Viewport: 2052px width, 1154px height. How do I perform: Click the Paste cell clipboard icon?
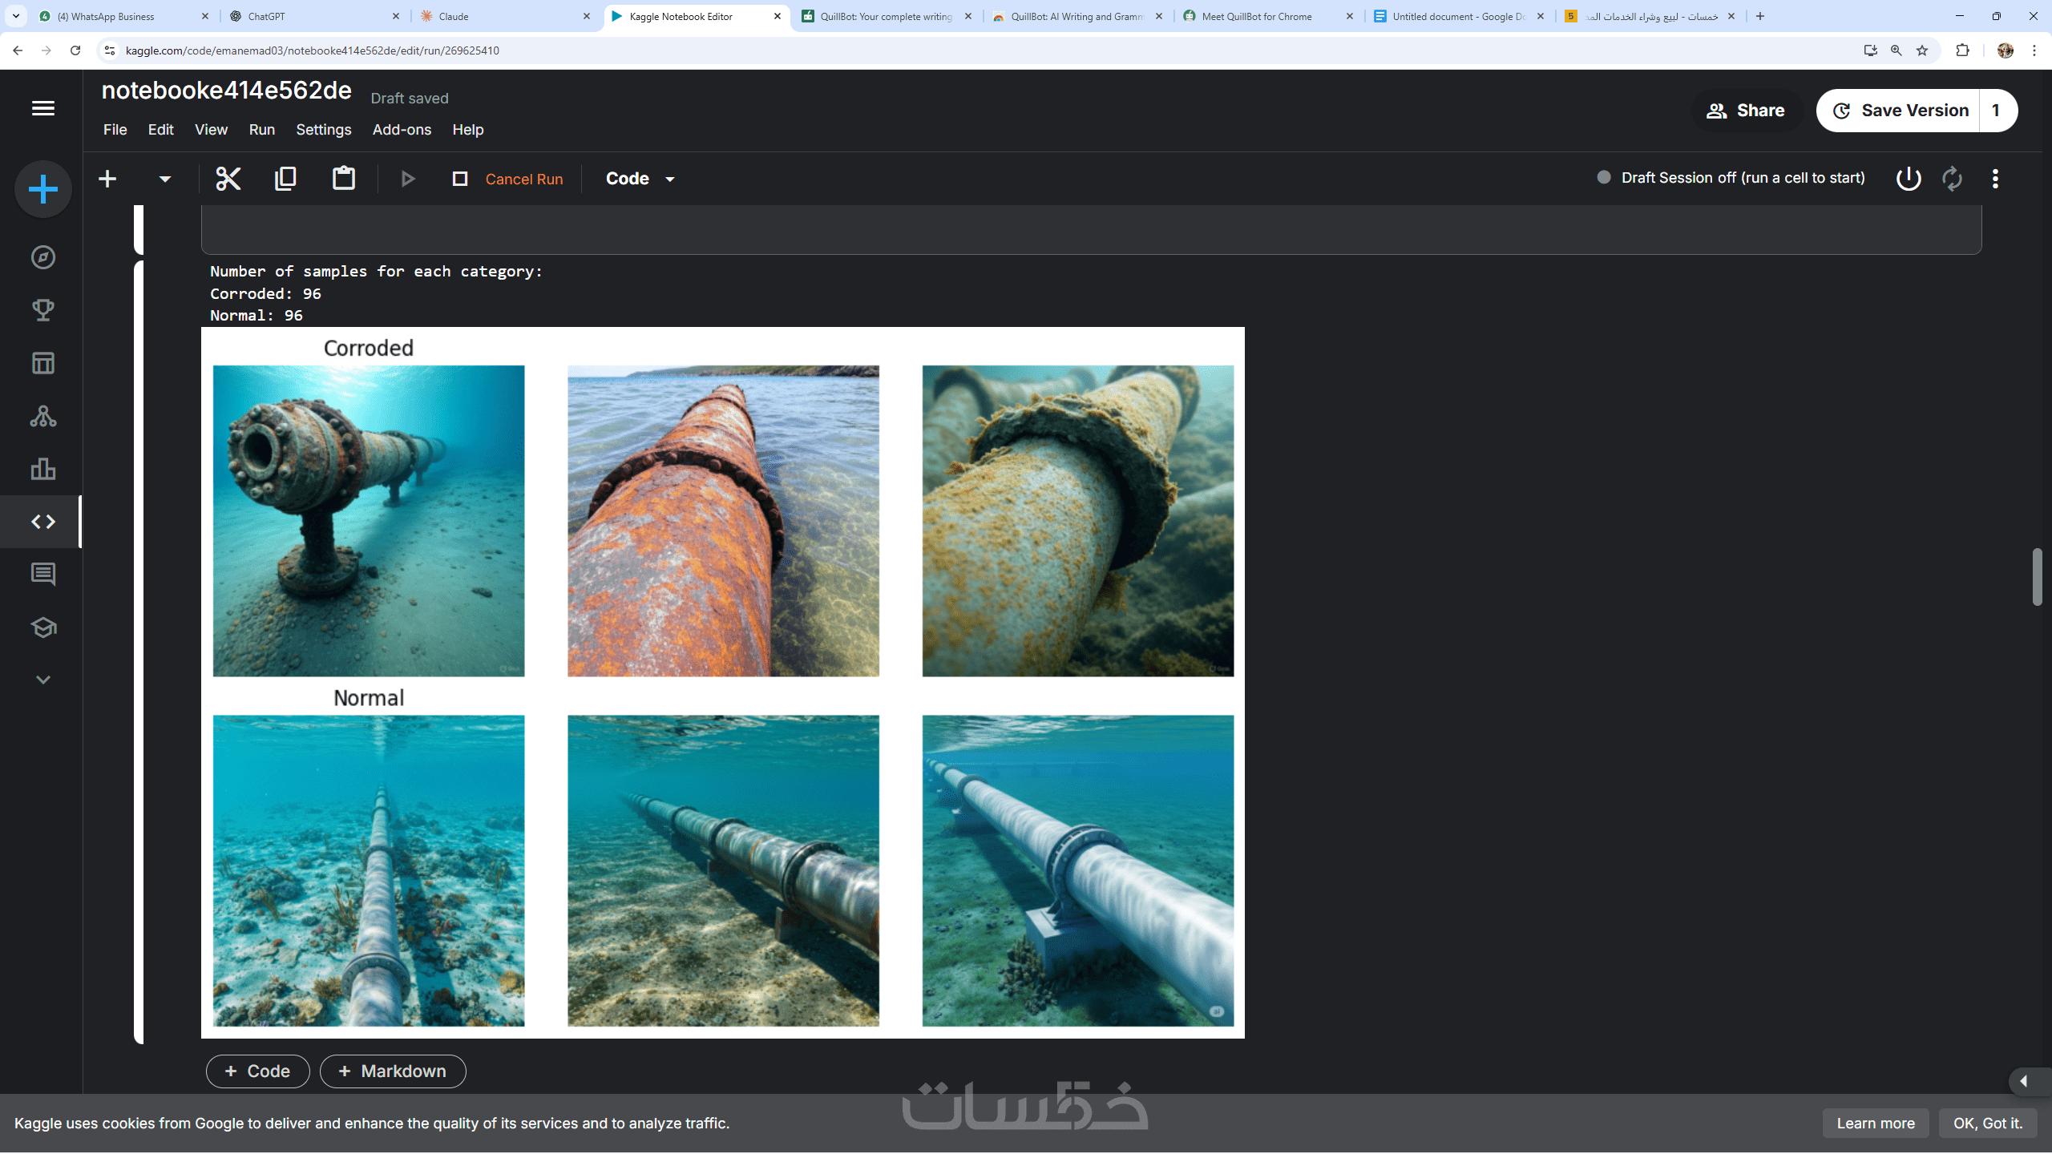coord(344,179)
